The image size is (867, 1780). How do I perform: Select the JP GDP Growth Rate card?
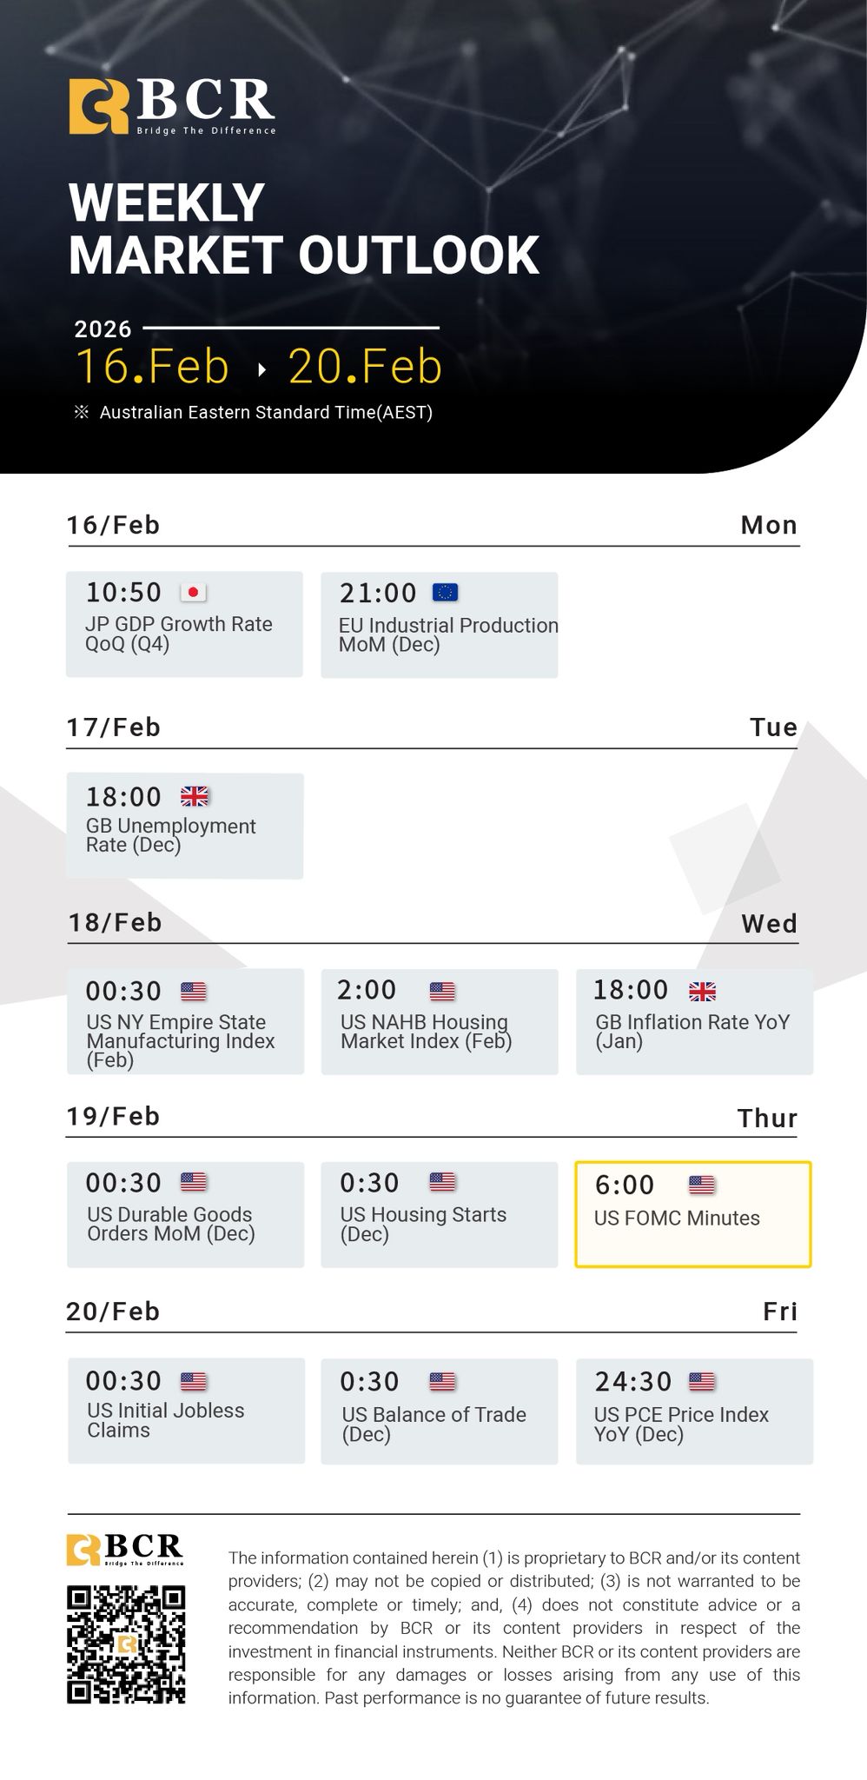click(184, 624)
